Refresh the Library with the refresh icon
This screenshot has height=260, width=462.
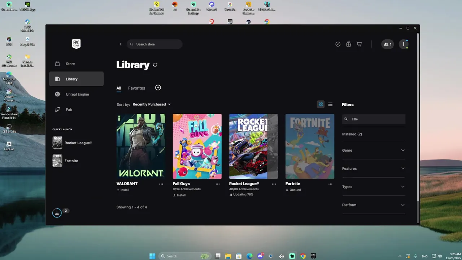pyautogui.click(x=155, y=65)
